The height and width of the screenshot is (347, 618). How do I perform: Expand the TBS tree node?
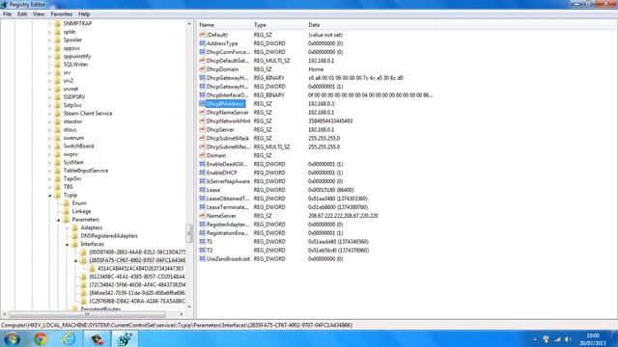pos(50,187)
